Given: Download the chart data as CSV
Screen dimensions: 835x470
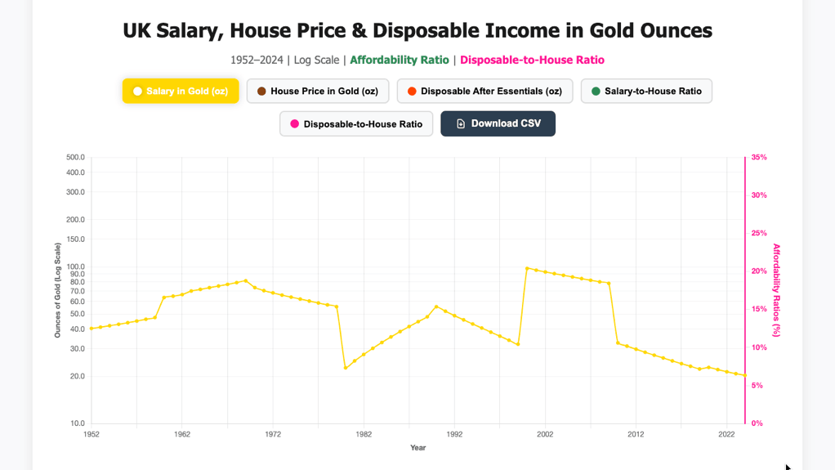Looking at the screenshot, I should pos(498,124).
